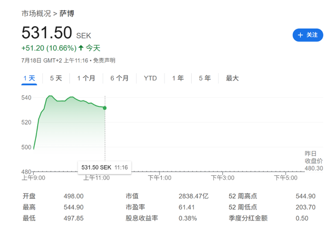This screenshot has height=231, width=332.
Task: Select the 1 天 time range tab
Action: [29, 78]
